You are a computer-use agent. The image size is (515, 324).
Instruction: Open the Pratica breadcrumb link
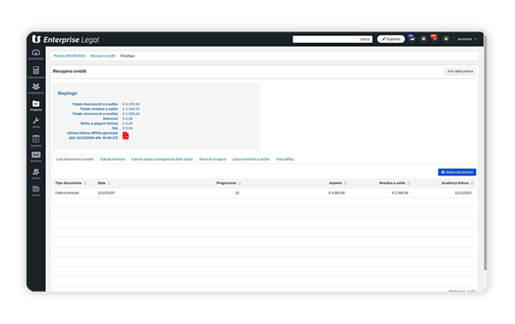point(70,55)
